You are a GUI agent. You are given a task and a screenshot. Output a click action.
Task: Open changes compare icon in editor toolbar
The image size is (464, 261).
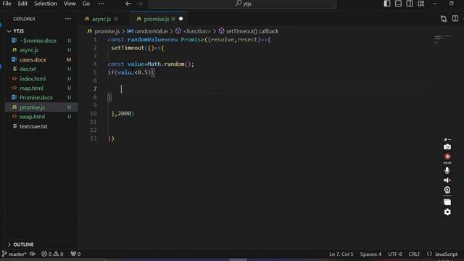click(x=444, y=19)
